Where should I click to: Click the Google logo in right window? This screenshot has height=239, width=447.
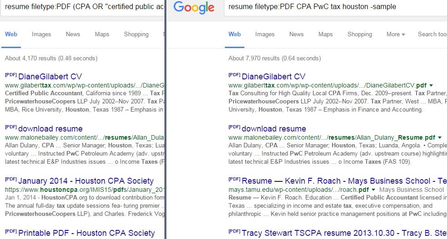pyautogui.click(x=194, y=8)
